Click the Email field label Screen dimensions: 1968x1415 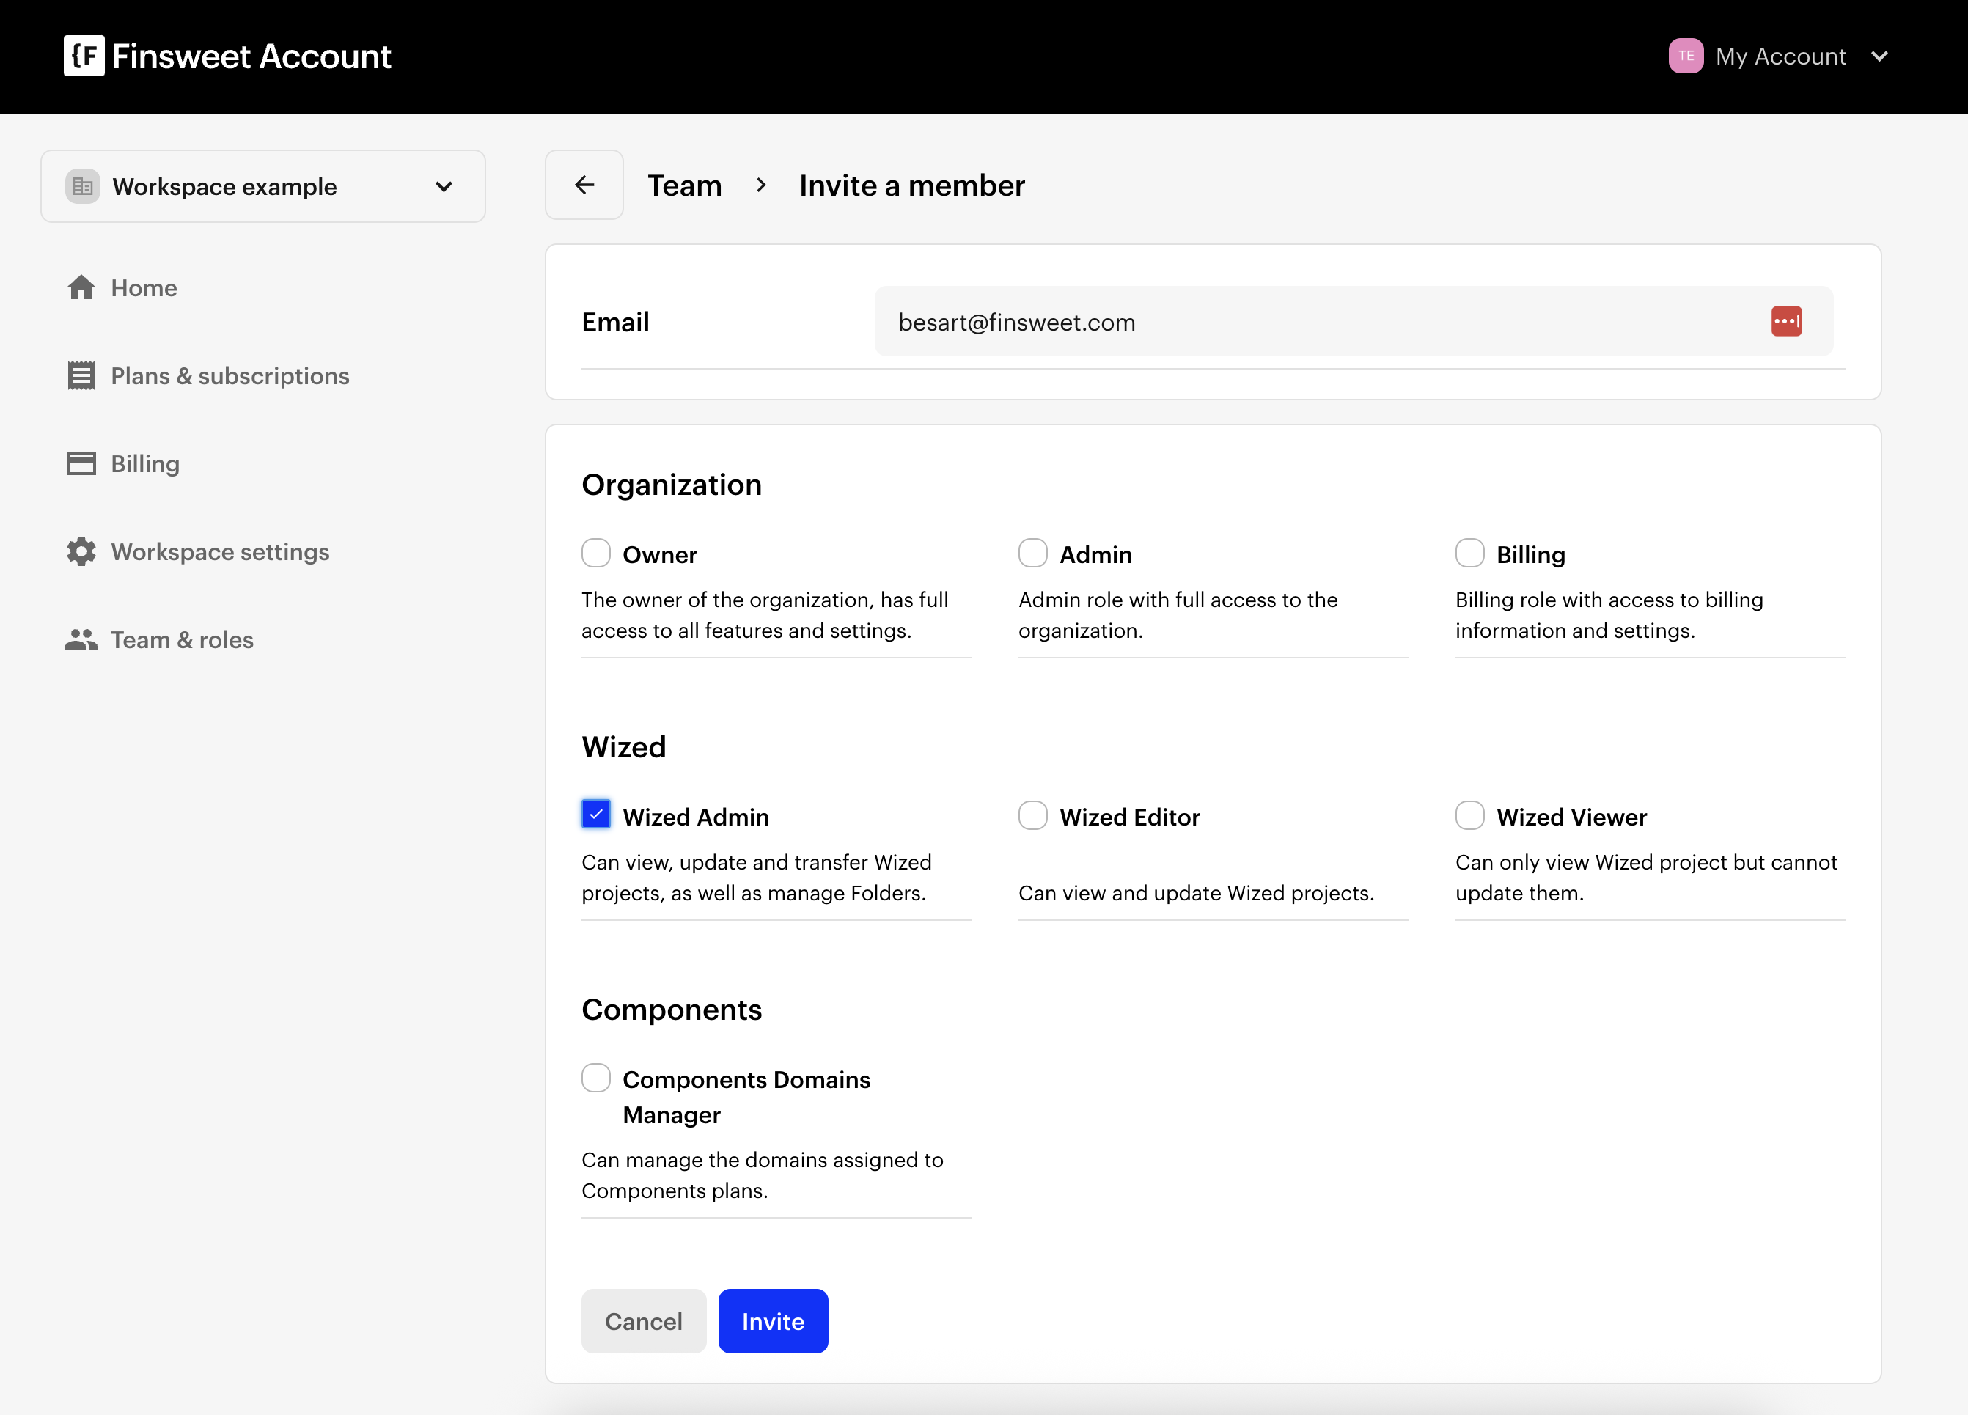point(615,322)
